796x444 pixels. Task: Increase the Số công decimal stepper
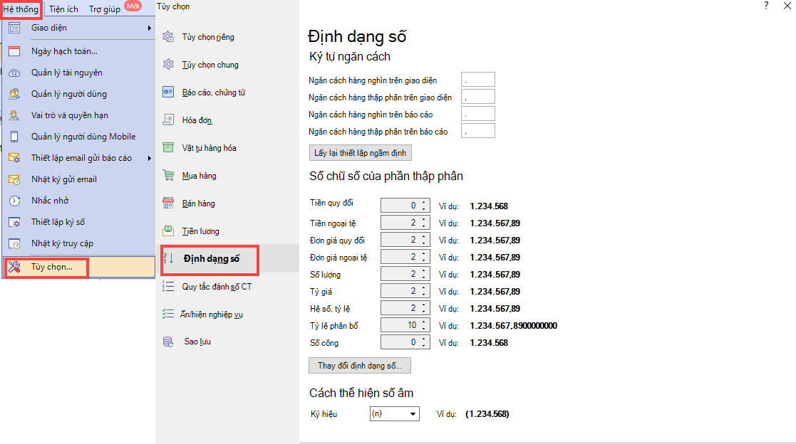pos(425,339)
